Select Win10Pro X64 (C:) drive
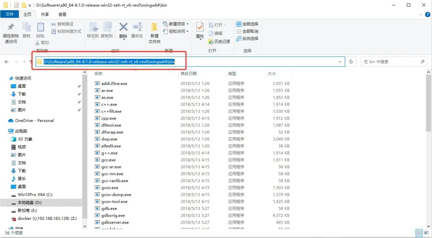 point(32,194)
